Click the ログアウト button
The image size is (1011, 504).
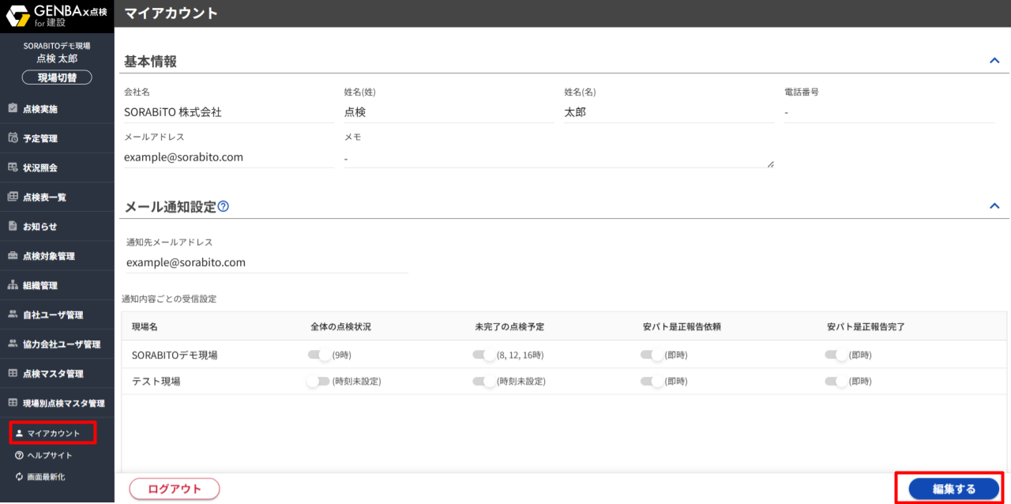click(x=175, y=489)
